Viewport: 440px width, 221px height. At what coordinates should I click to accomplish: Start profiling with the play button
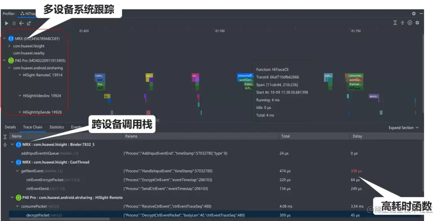pos(7,23)
